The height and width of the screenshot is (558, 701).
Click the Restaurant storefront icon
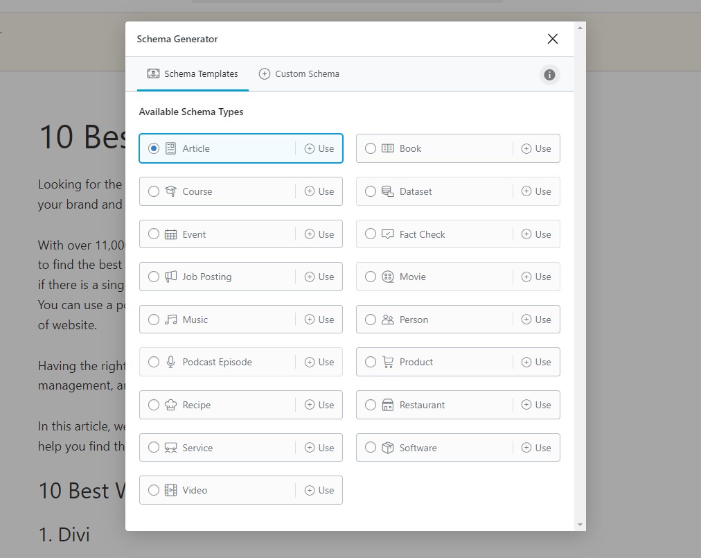point(388,405)
